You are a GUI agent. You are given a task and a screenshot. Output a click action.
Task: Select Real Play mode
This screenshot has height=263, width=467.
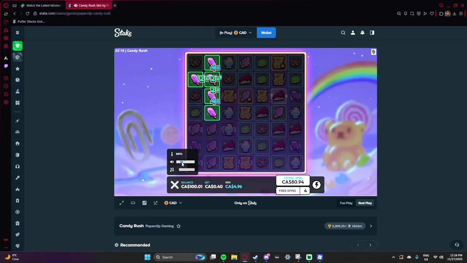pyautogui.click(x=365, y=203)
